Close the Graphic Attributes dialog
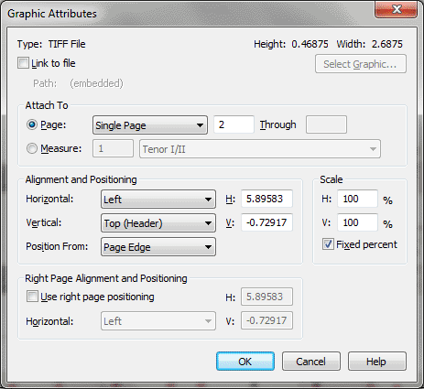424x389 pixels. point(396,9)
